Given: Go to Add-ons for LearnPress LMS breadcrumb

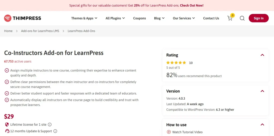Looking at the screenshot, I should [40, 31].
